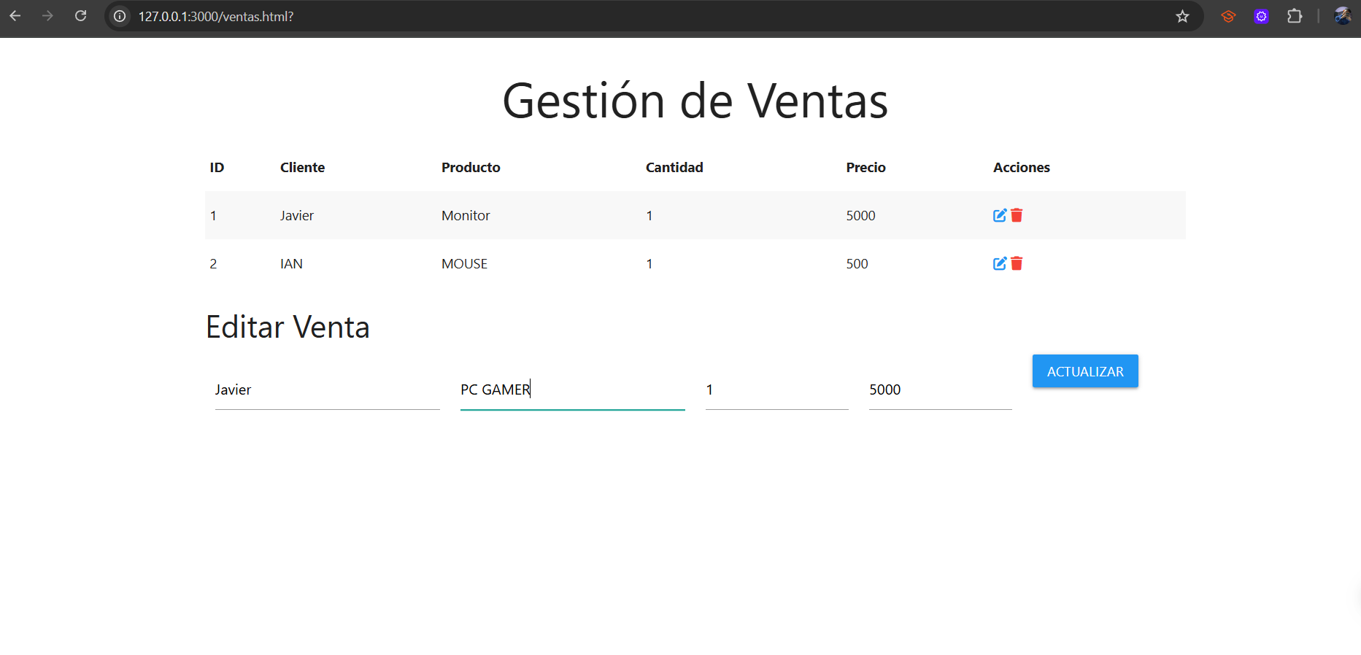Select the quantity field showing 1
1361x655 pixels.
coord(777,390)
